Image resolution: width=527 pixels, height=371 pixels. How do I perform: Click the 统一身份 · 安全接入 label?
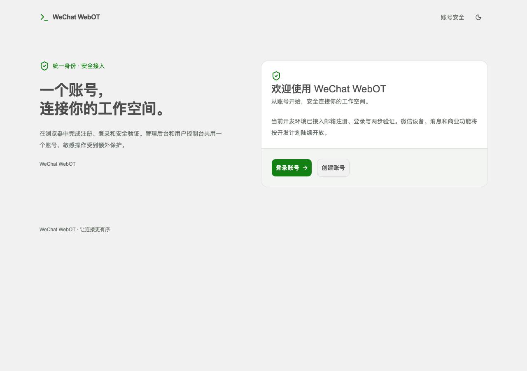click(79, 66)
